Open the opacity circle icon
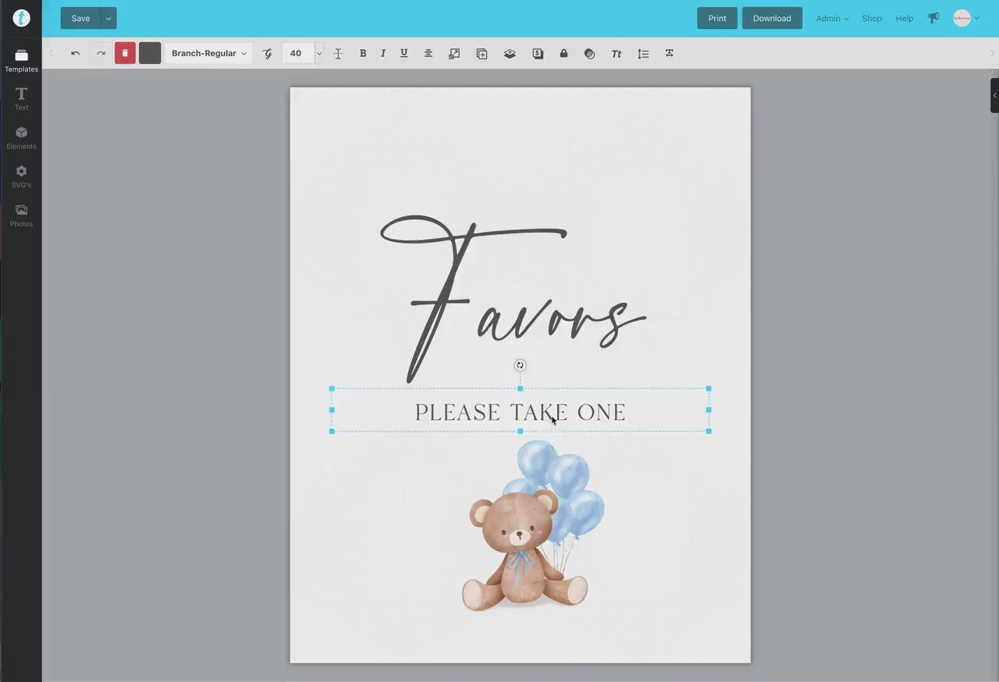999x682 pixels. click(x=589, y=53)
